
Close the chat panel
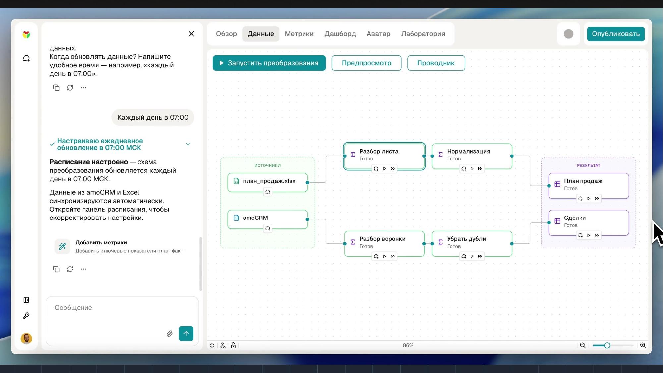[191, 34]
